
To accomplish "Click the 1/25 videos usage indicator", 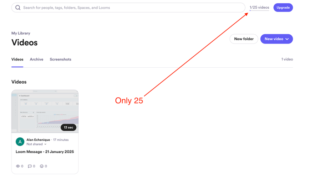I will 259,8.
